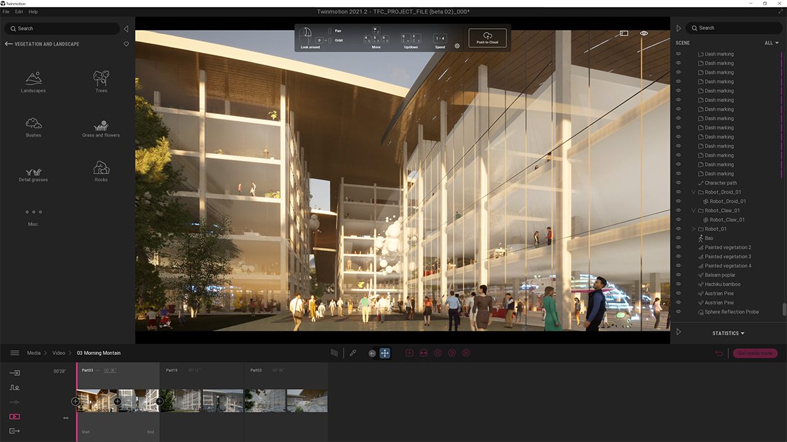Click the left library search field
This screenshot has height=442, width=787.
pos(62,29)
